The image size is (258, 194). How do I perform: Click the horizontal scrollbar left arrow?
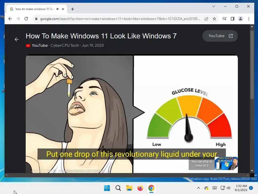(6, 175)
